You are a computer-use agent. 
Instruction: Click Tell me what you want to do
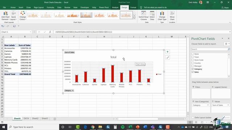coord(155,7)
